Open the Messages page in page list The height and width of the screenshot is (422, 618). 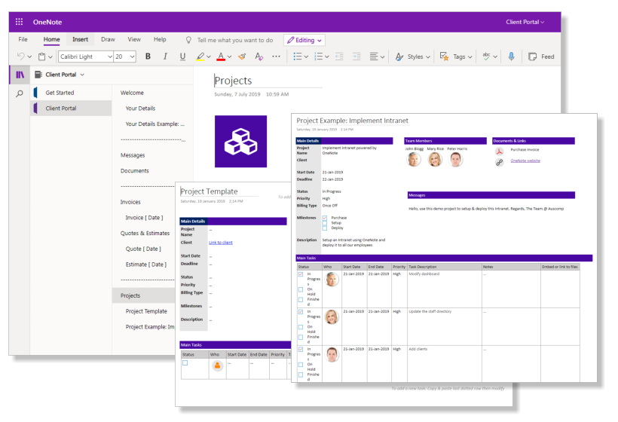click(133, 155)
